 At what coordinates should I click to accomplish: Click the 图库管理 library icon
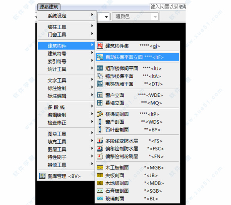(42, 176)
